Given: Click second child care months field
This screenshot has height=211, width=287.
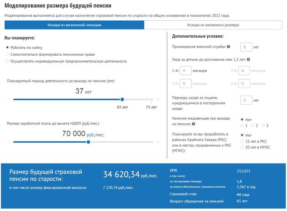Looking at the screenshot, I should (x=244, y=71).
